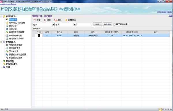This screenshot has height=111, width=173.
Task: Click the 备注 column header
Action: [x=156, y=32]
